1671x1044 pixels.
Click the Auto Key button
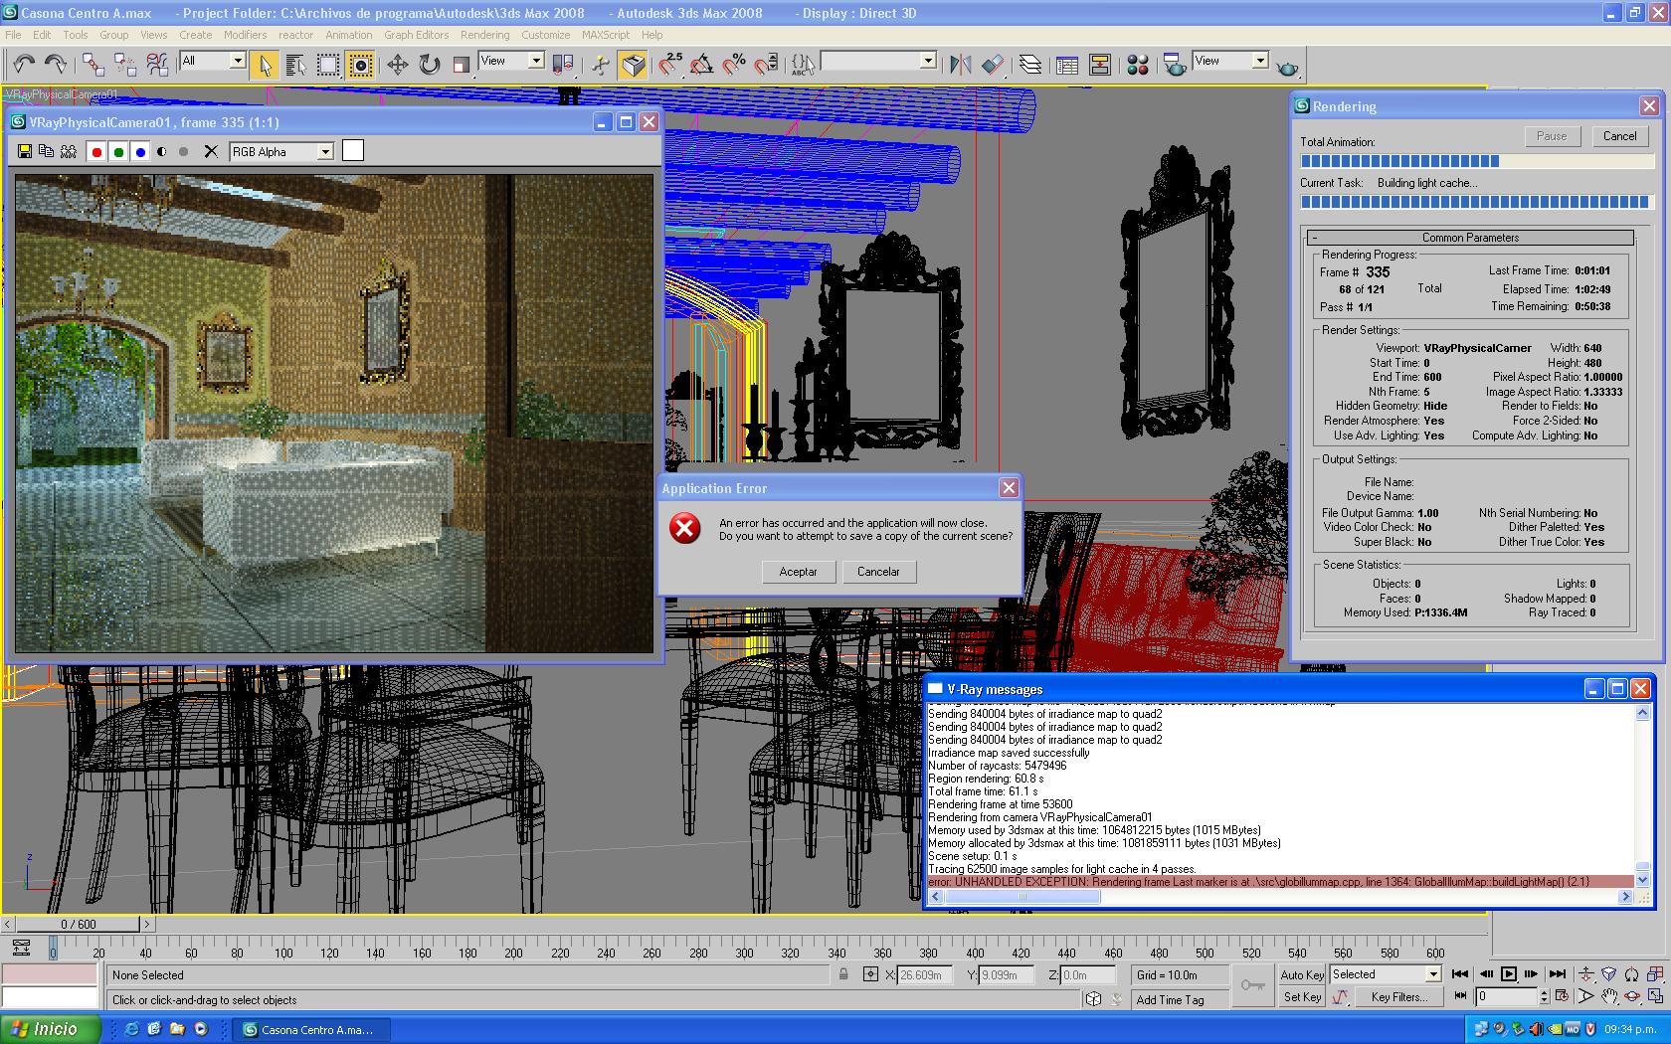click(1302, 975)
